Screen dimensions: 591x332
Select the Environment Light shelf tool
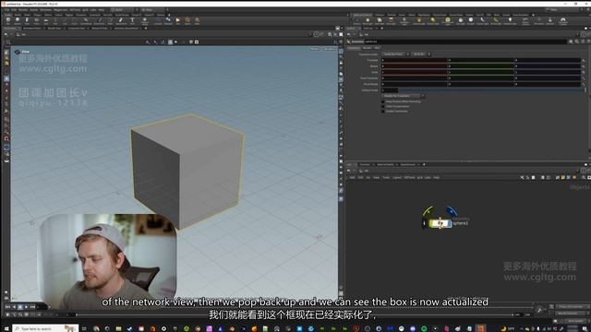(448, 21)
